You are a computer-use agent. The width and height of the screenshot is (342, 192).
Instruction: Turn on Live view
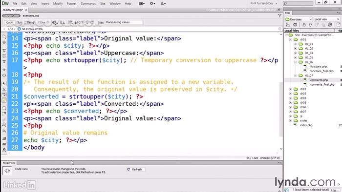click(x=43, y=22)
